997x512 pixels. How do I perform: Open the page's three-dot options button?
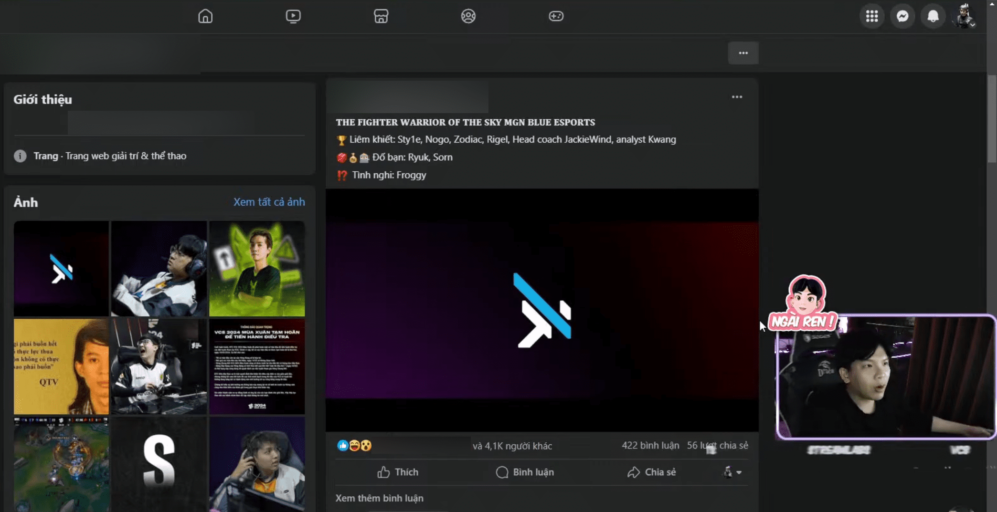click(743, 53)
